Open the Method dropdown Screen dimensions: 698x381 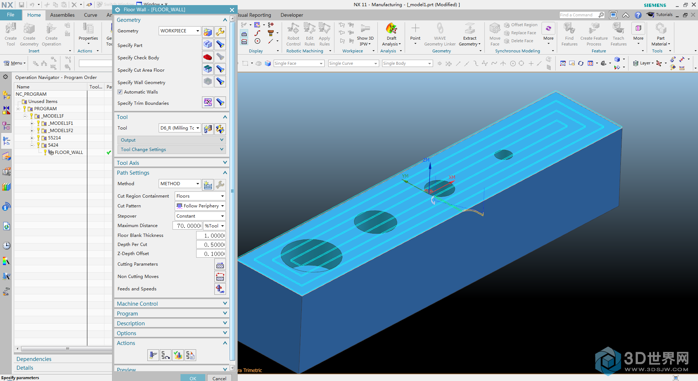(180, 184)
